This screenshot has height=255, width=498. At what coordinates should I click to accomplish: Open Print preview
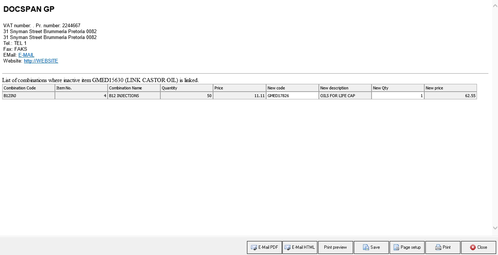coord(335,247)
